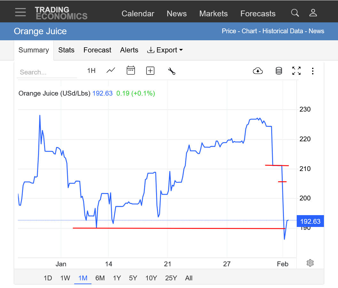
Task: Select the 6M time range
Action: [x=100, y=278]
